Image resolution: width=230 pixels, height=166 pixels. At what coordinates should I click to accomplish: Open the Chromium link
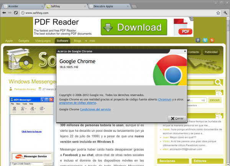(164, 100)
